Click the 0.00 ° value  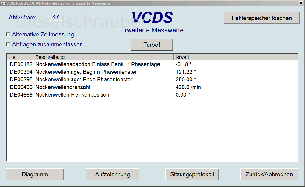[183, 95]
